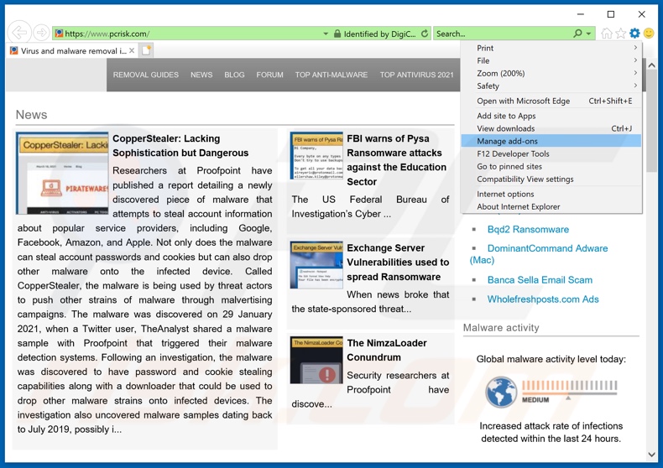The width and height of the screenshot is (663, 468).
Task: Click the browser Forward arrow button
Action: (41, 33)
